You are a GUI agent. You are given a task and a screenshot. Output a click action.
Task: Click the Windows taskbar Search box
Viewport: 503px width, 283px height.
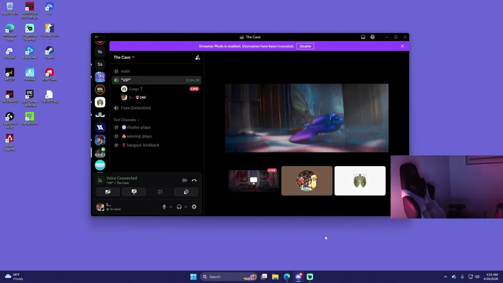pos(229,277)
